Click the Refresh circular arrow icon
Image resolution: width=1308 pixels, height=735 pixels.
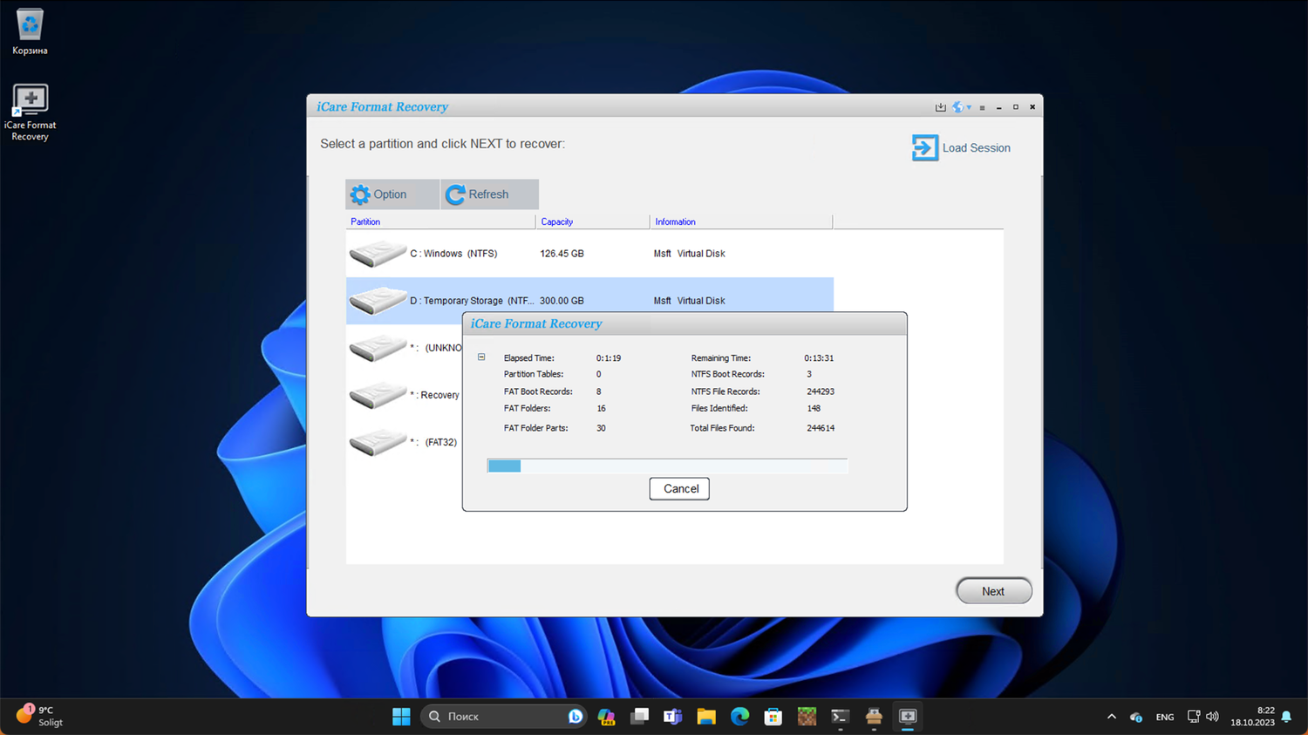click(455, 194)
